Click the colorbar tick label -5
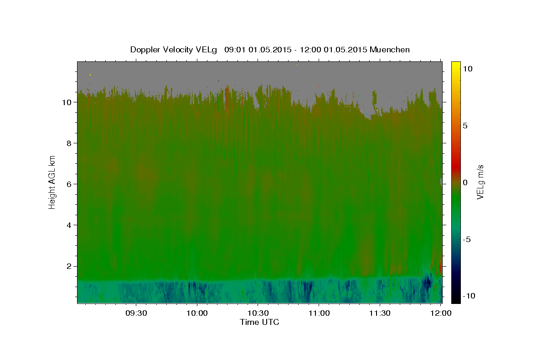Screen dimensions: 547x364 [466, 239]
